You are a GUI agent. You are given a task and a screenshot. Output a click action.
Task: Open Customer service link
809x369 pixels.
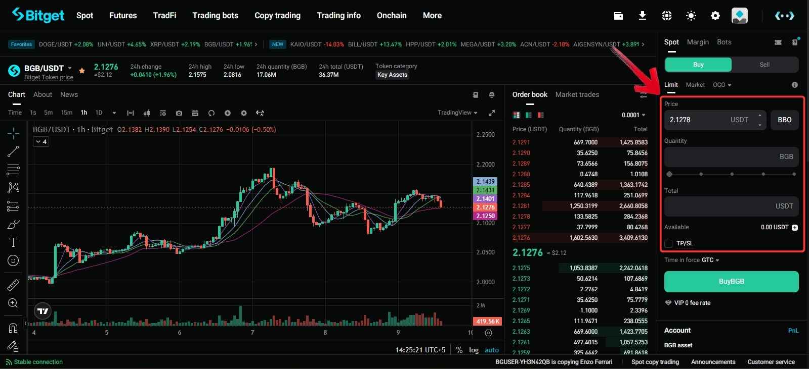coord(771,362)
